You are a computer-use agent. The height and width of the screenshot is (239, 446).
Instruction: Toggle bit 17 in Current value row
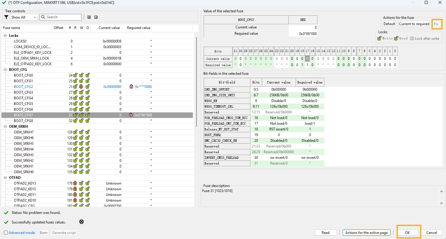tap(307, 59)
